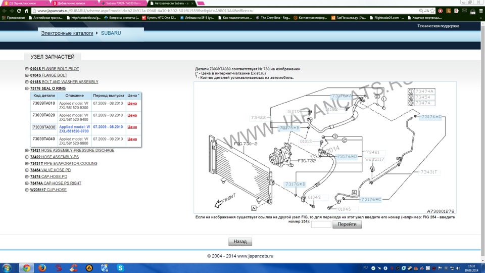Reload the page with the refresh icon
This screenshot has width=485, height=273.
pyautogui.click(x=19, y=11)
